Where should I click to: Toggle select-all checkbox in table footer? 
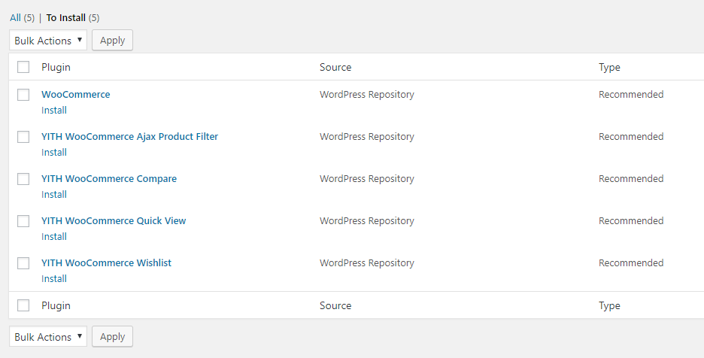[x=23, y=305]
